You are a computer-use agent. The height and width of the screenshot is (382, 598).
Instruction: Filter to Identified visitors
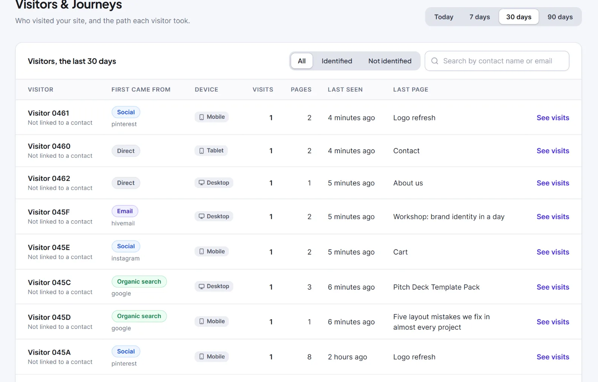[x=337, y=61]
